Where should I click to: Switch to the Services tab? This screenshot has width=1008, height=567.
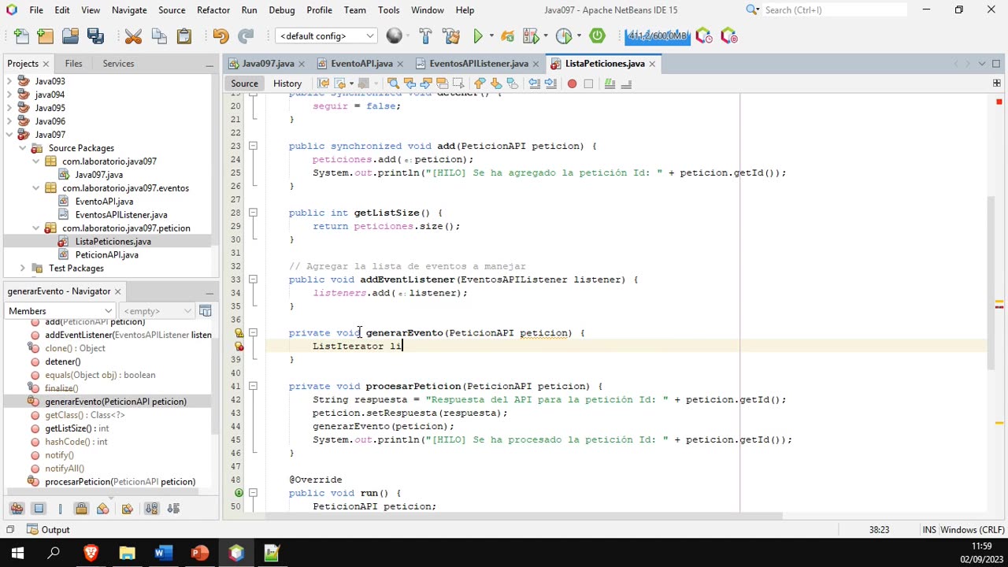pyautogui.click(x=118, y=64)
